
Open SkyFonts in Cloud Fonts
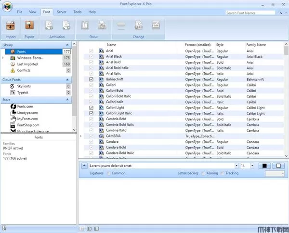click(x=25, y=86)
